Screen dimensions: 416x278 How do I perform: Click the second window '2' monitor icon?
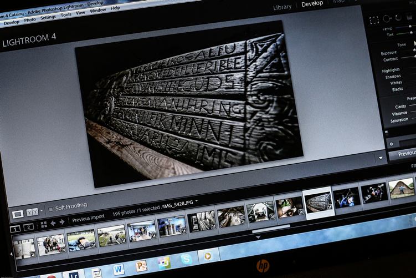pyautogui.click(x=28, y=227)
